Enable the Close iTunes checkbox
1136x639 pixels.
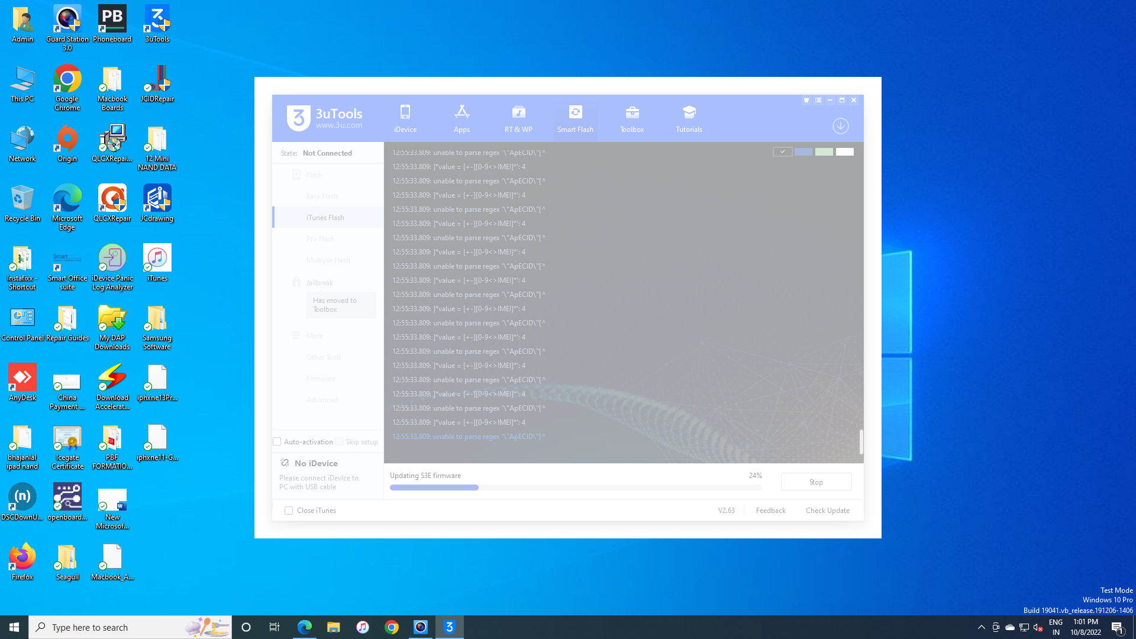(289, 511)
